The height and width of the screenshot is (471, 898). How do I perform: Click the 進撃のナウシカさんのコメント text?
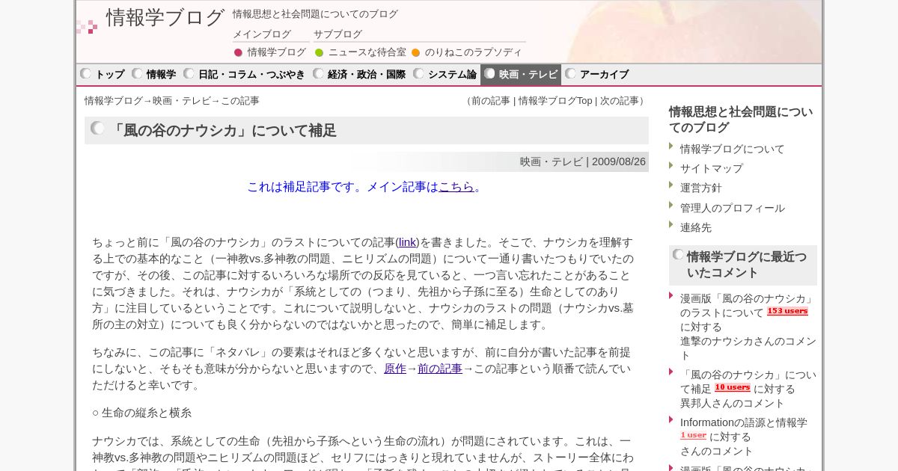click(748, 348)
